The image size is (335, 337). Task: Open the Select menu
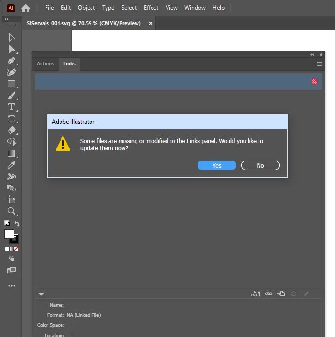pyautogui.click(x=129, y=8)
